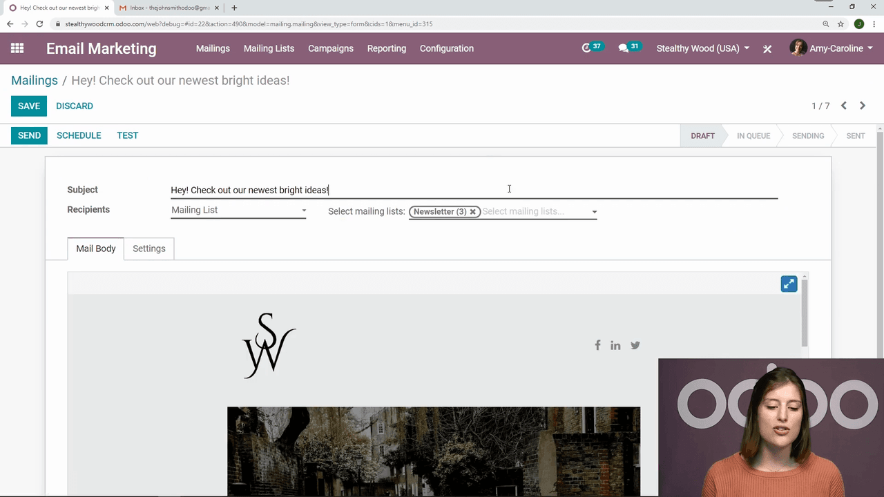Click the LinkedIn icon in email header
This screenshot has height=497, width=884.
[615, 345]
